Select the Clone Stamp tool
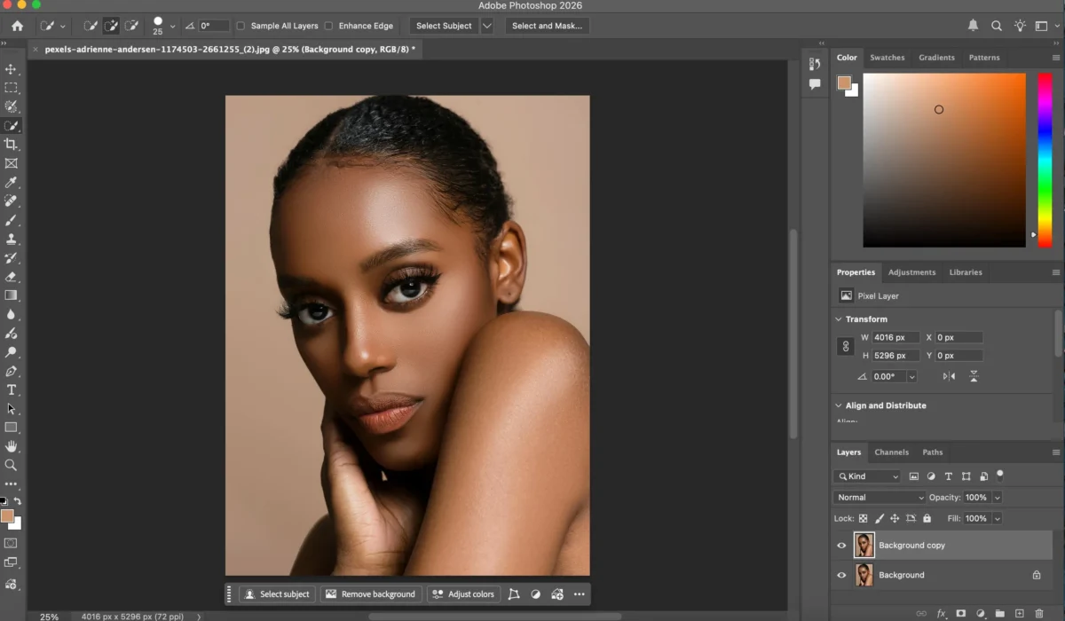The image size is (1065, 621). (12, 240)
